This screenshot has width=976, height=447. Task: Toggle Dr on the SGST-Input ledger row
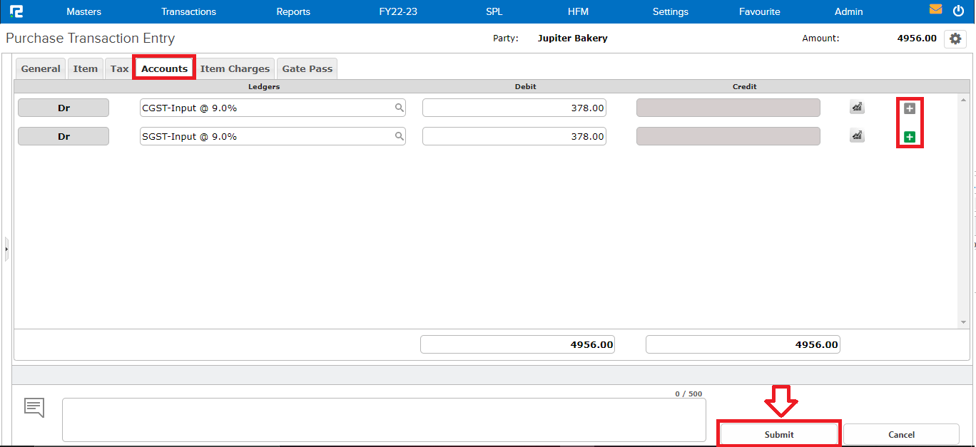(x=63, y=135)
